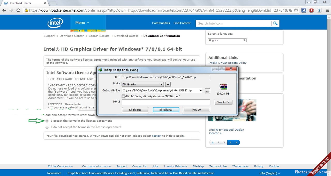Open *Trademarks footer link
The image size is (331, 176).
pyautogui.click(x=240, y=166)
